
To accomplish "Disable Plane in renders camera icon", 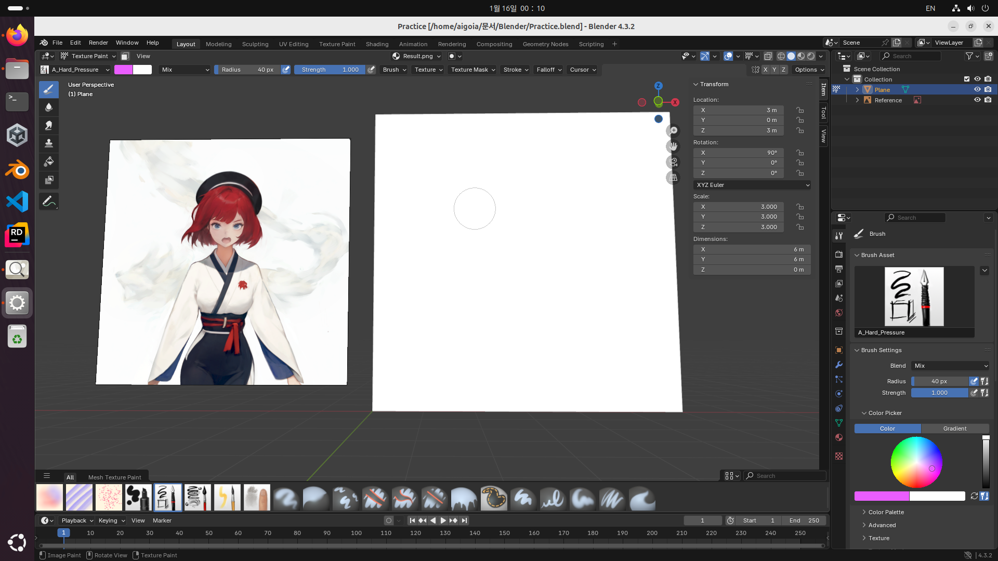I will [x=988, y=90].
